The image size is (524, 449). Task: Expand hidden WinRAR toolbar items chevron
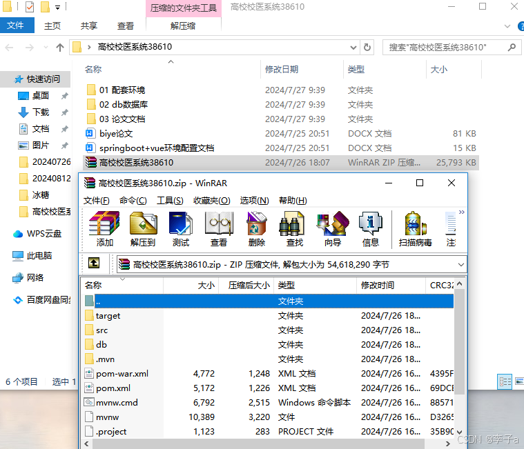click(x=461, y=212)
